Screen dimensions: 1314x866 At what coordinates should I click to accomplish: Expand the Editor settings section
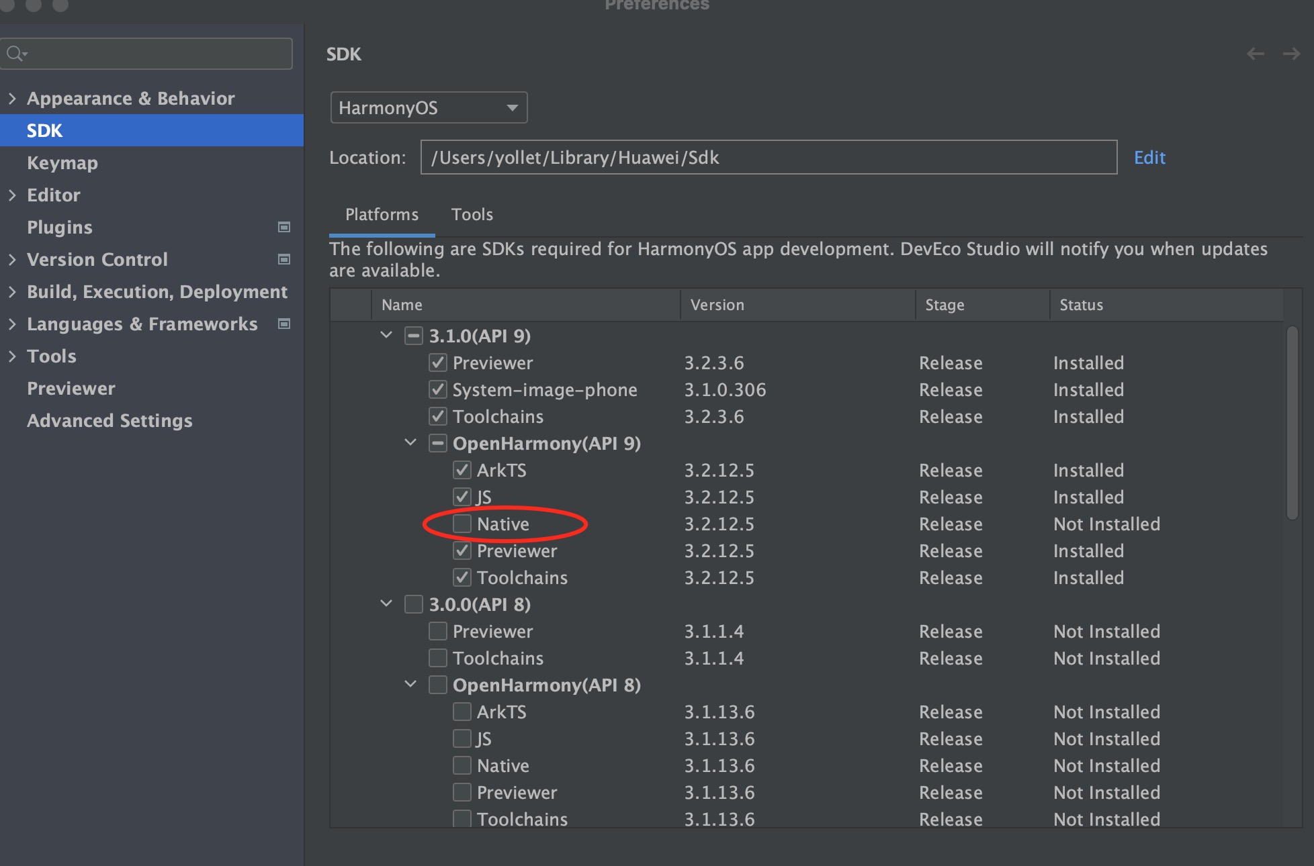point(12,195)
